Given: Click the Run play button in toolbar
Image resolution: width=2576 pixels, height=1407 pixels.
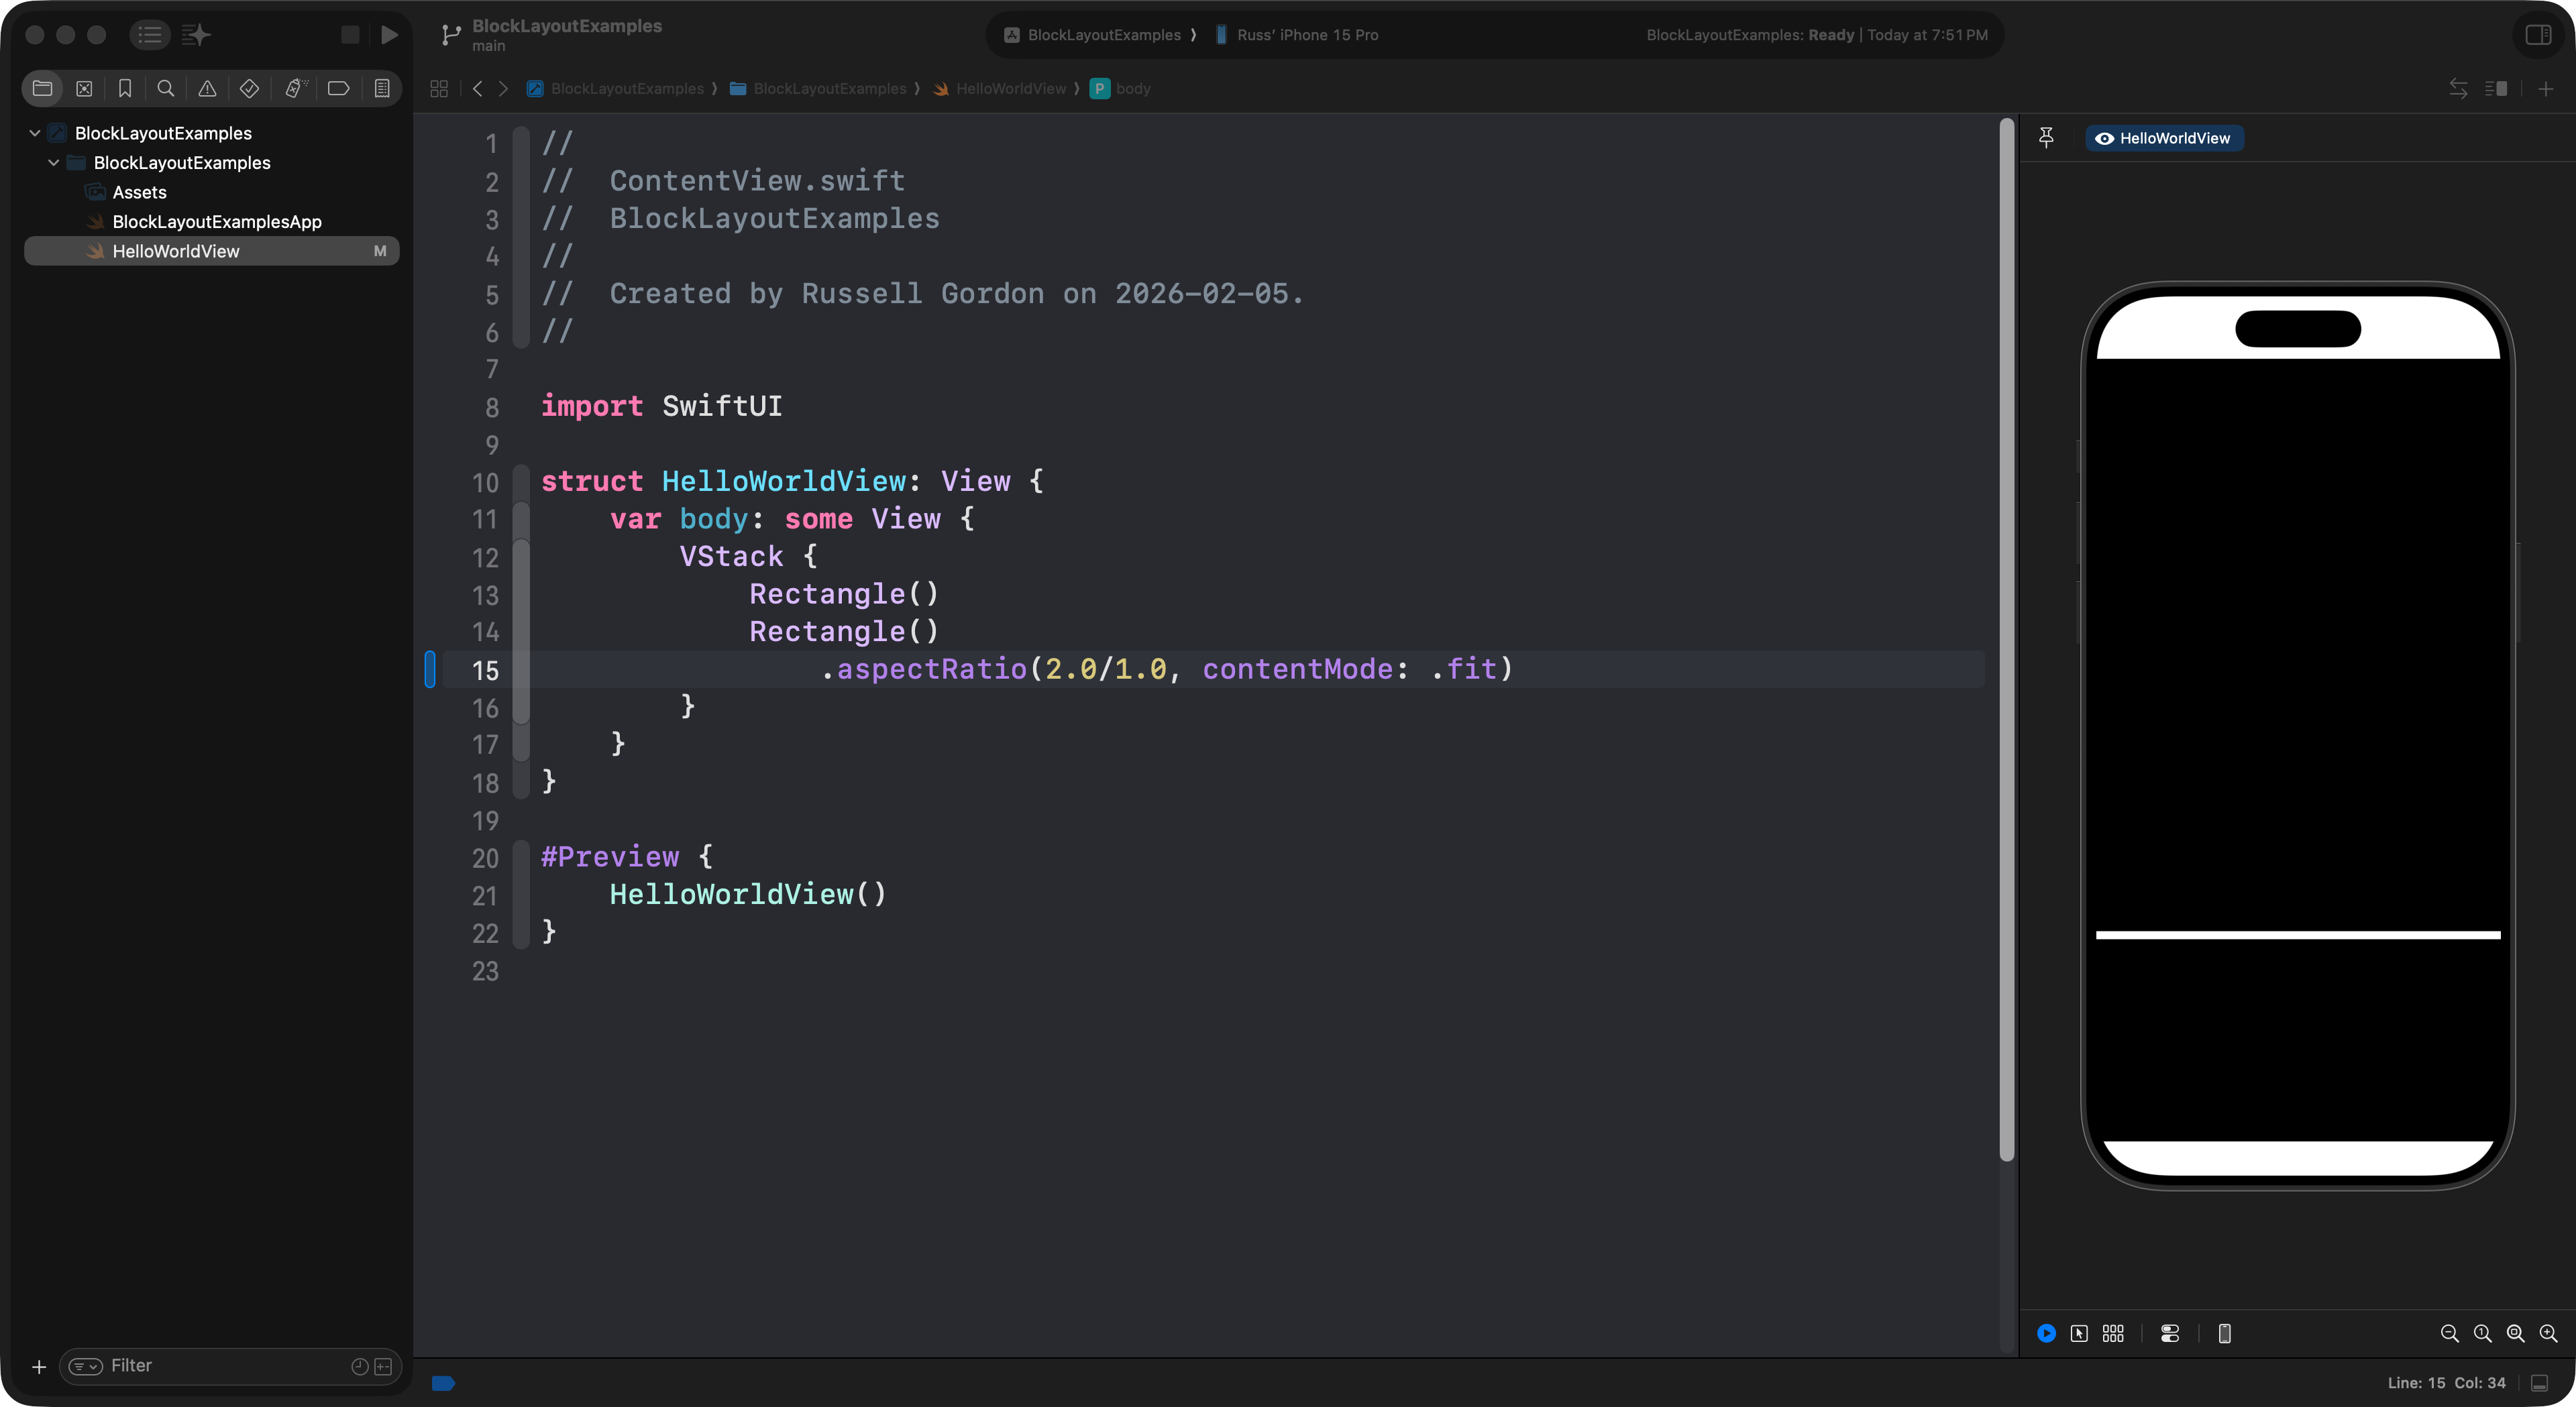Looking at the screenshot, I should tap(389, 35).
